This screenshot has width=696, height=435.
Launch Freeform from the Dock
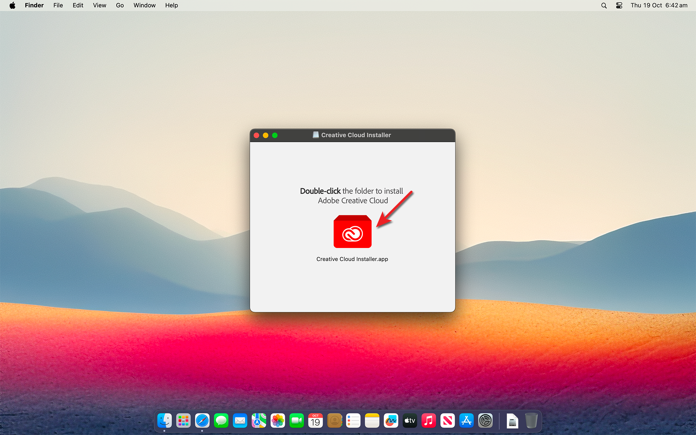[391, 420]
